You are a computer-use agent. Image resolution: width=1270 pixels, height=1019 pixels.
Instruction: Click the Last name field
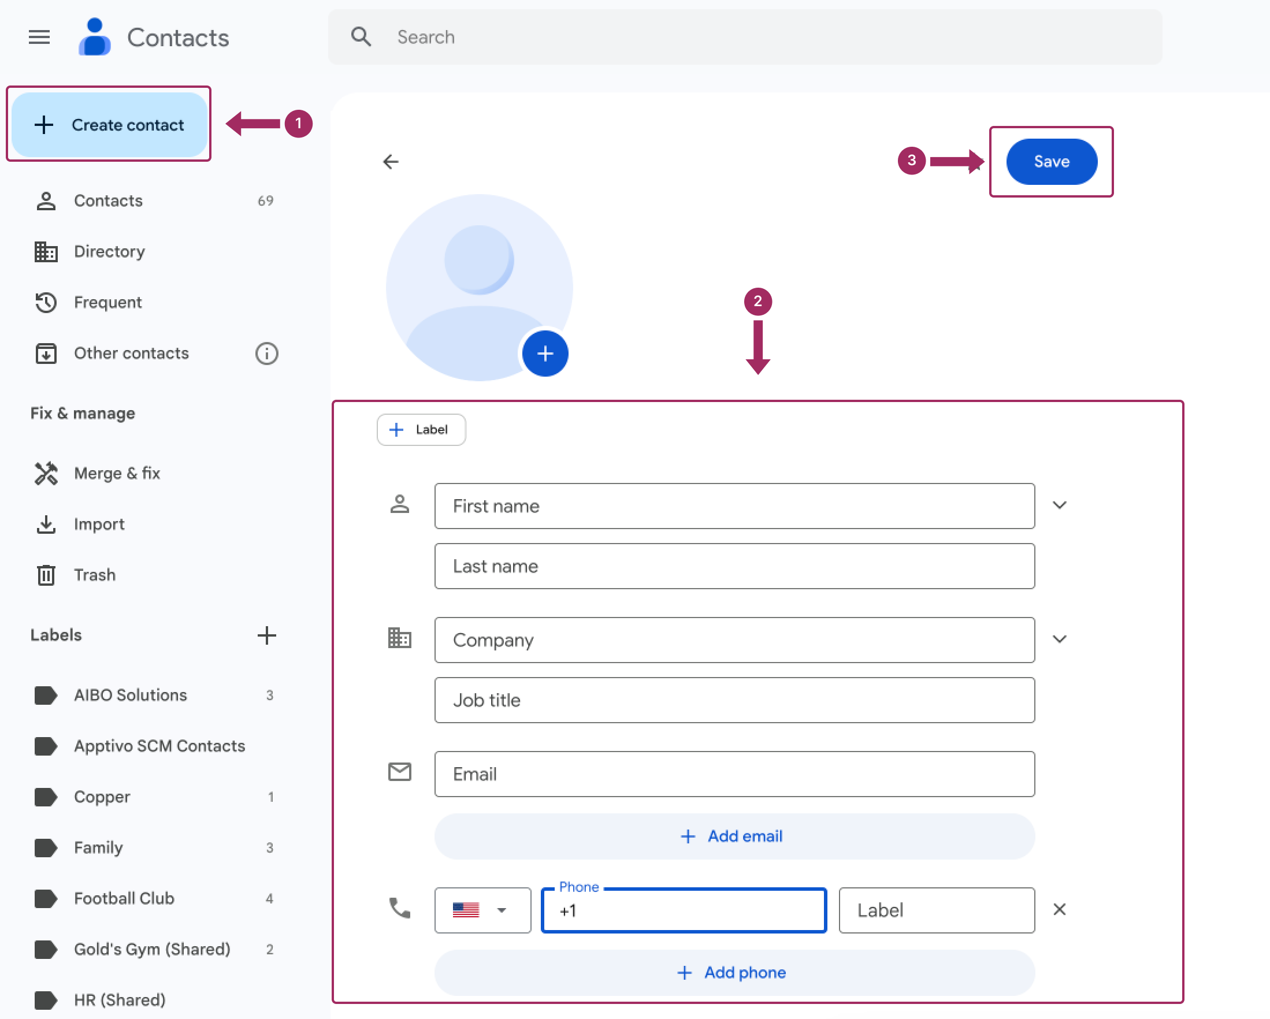coord(734,566)
